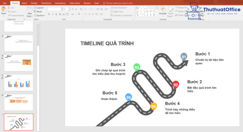243x132 pixels.
Task: Switch to the Slide Show tab
Action: coord(74,3)
